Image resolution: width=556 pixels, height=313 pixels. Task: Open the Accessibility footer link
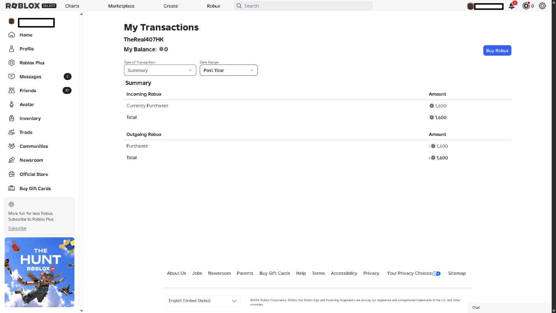point(344,273)
